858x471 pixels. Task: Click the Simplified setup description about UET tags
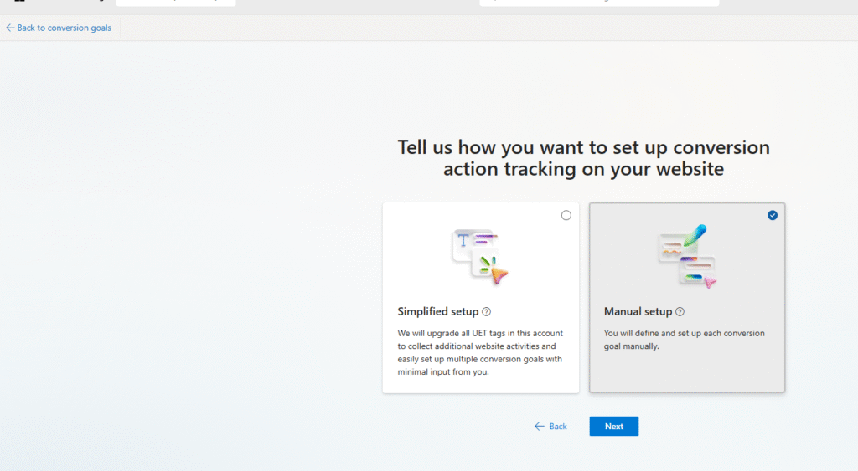point(479,352)
